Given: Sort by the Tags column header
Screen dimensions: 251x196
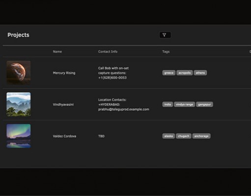Looking at the screenshot, I should pos(166,51).
